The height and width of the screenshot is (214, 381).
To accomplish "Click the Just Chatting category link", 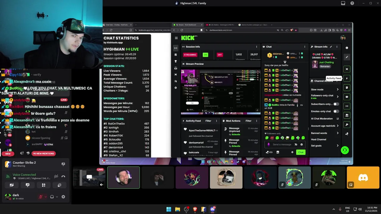I will point(326,62).
